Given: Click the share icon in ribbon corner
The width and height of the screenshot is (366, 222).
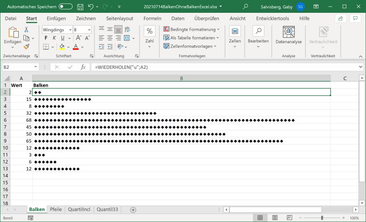Looking at the screenshot, I should click(x=340, y=18).
